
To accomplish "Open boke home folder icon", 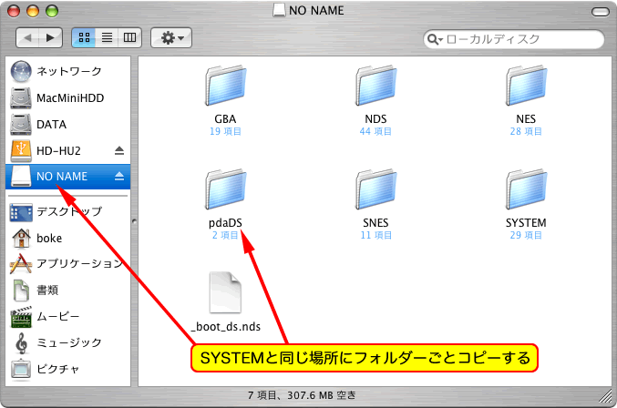I will click(21, 239).
